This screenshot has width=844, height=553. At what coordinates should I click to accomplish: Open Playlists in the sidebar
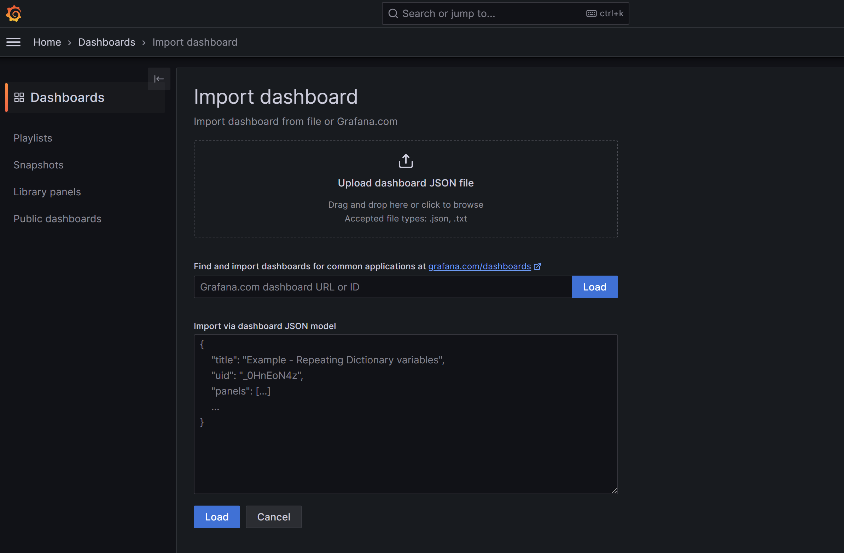point(33,138)
